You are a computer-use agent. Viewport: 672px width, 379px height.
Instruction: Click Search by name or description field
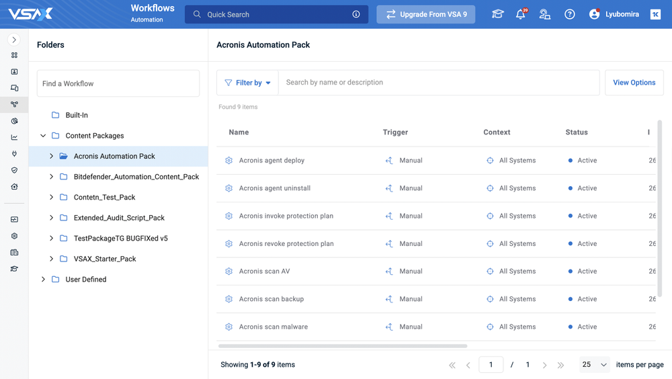point(439,83)
